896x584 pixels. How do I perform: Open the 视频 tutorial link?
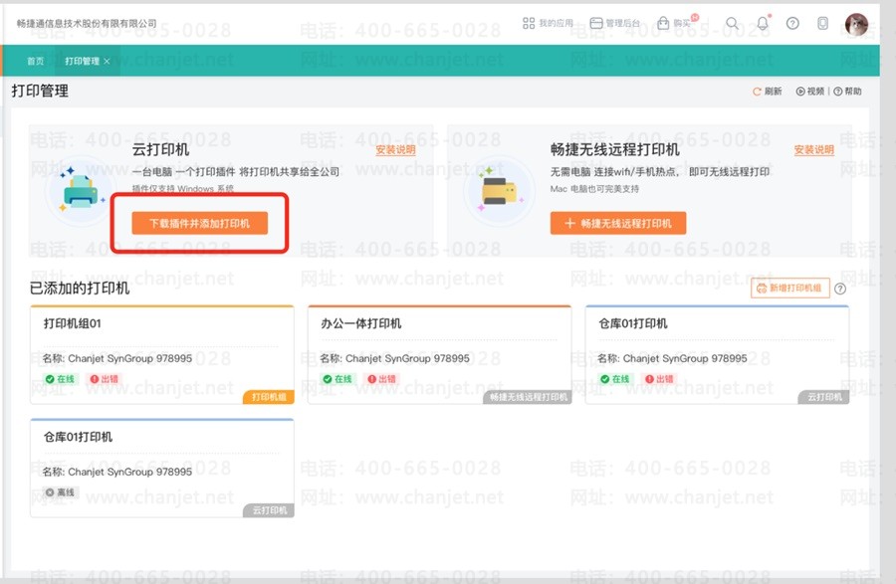[x=809, y=92]
